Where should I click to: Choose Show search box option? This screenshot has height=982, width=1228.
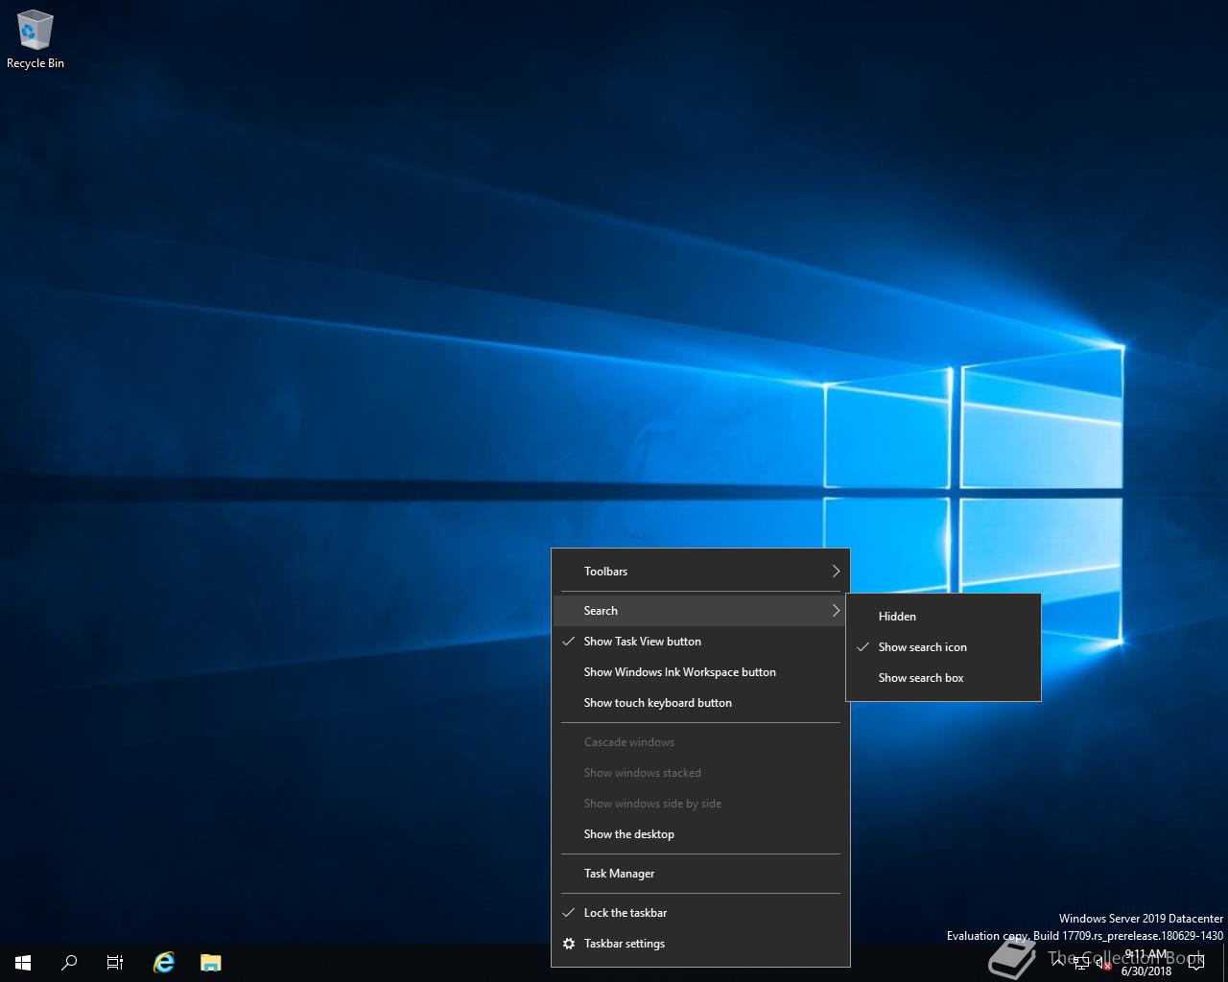(x=943, y=678)
